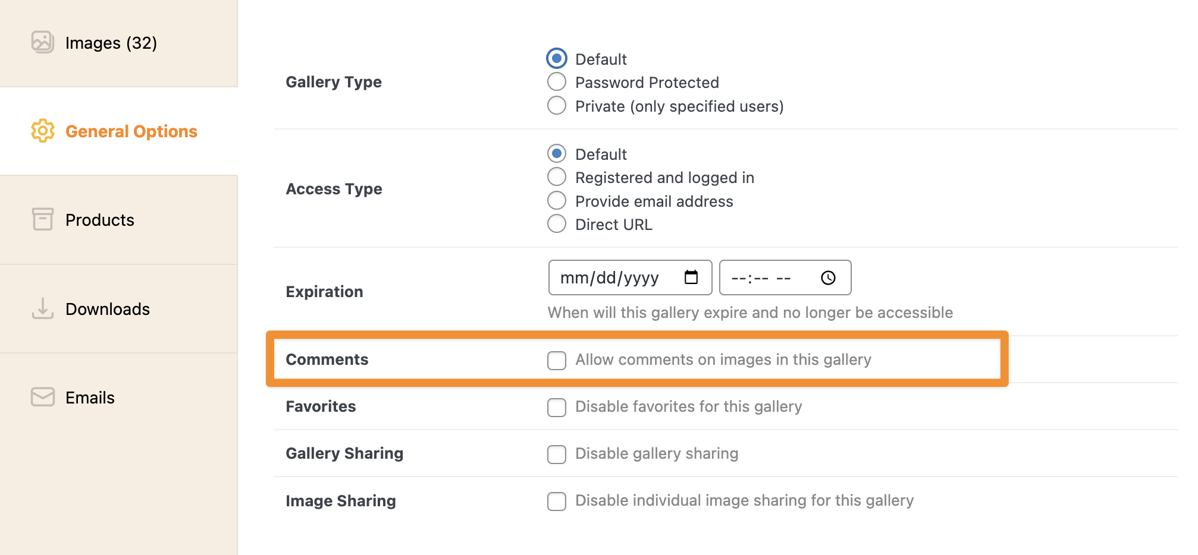Image resolution: width=1198 pixels, height=555 pixels.
Task: Switch to the Images (32) section
Action: pyautogui.click(x=111, y=42)
